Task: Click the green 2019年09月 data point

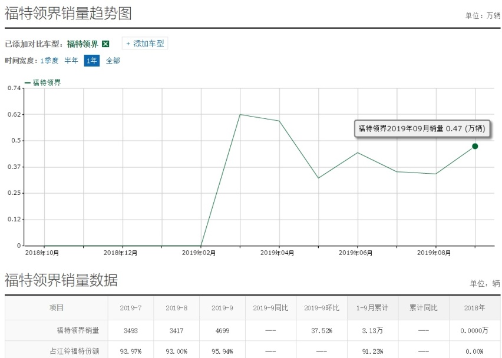Action: tap(475, 146)
